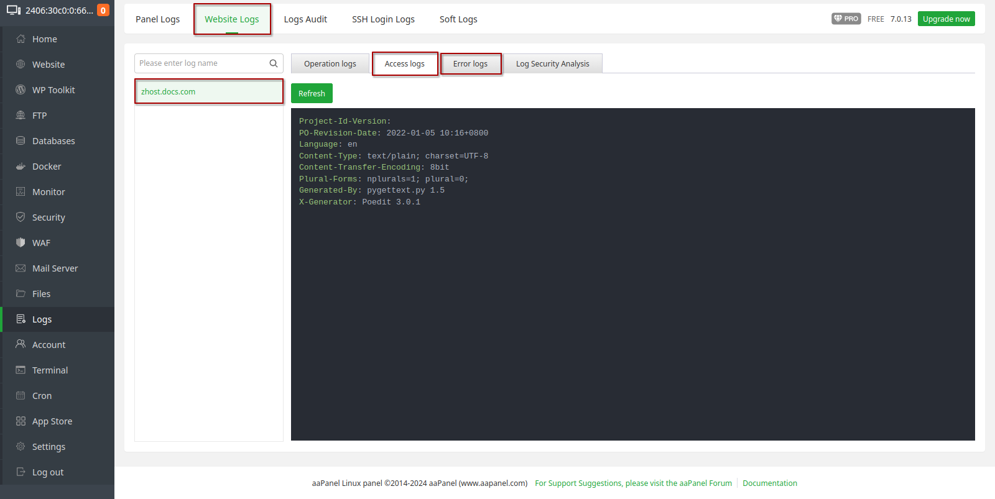Click the PRO diamond badge
The height and width of the screenshot is (499, 995).
pyautogui.click(x=846, y=19)
